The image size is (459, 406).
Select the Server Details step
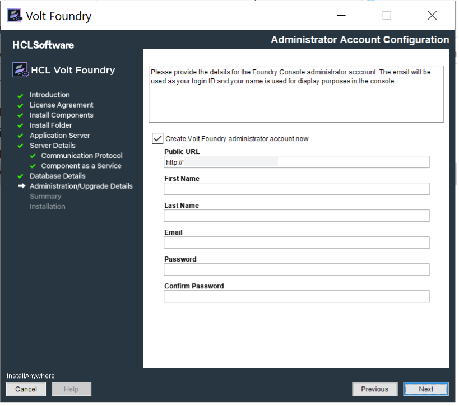(x=52, y=146)
